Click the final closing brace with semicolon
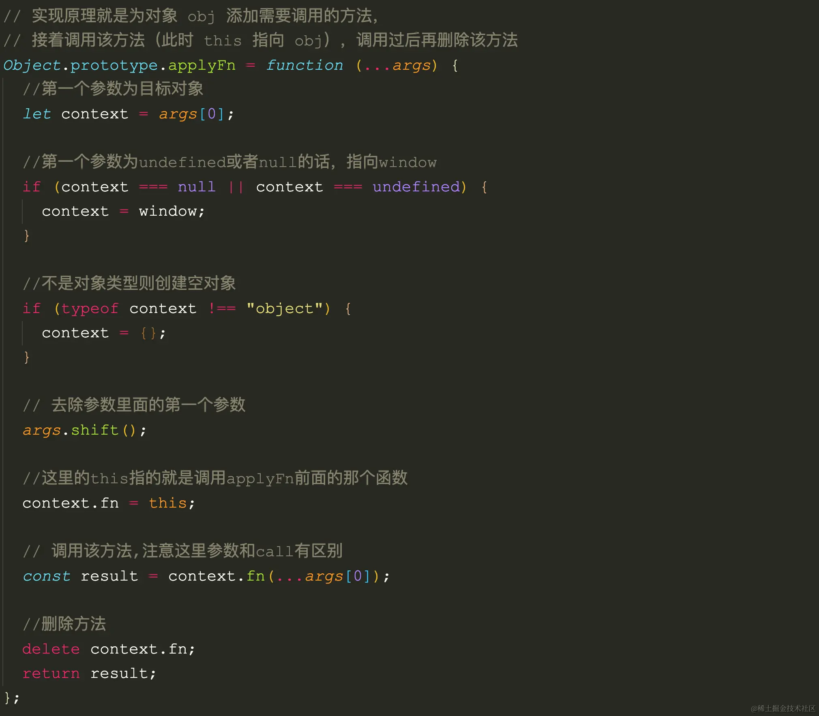819x716 pixels. click(x=11, y=698)
